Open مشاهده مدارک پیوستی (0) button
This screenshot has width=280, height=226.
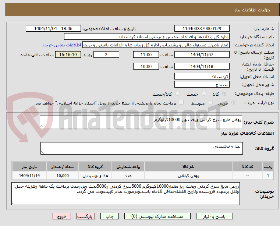157,216
